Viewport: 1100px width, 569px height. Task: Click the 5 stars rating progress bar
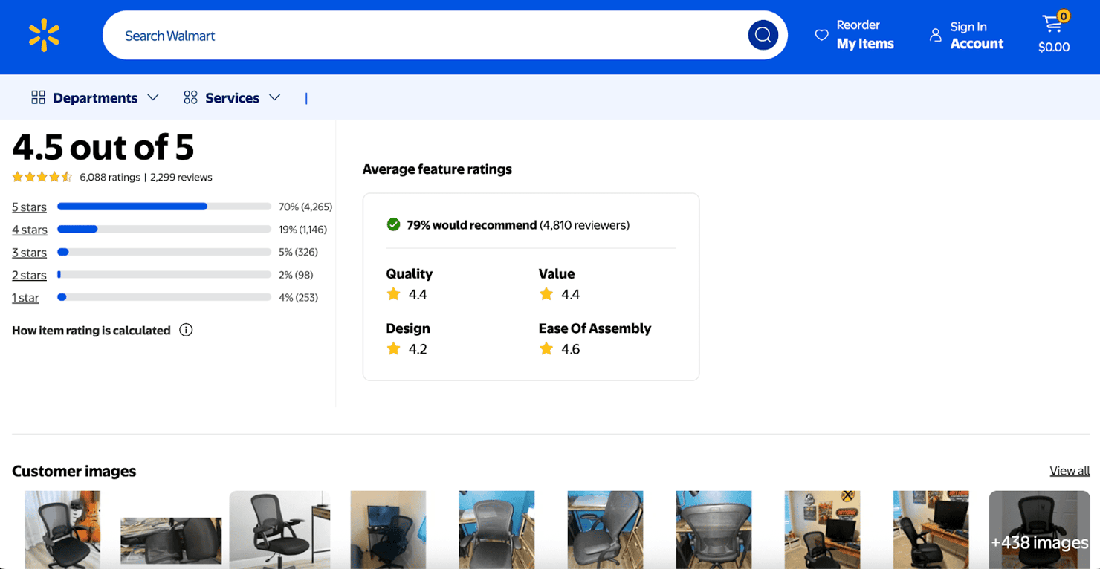click(x=164, y=207)
